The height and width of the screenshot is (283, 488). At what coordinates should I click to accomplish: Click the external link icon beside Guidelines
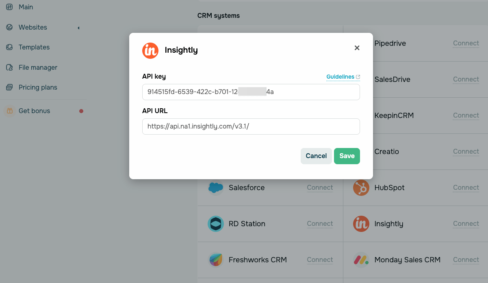click(x=358, y=77)
